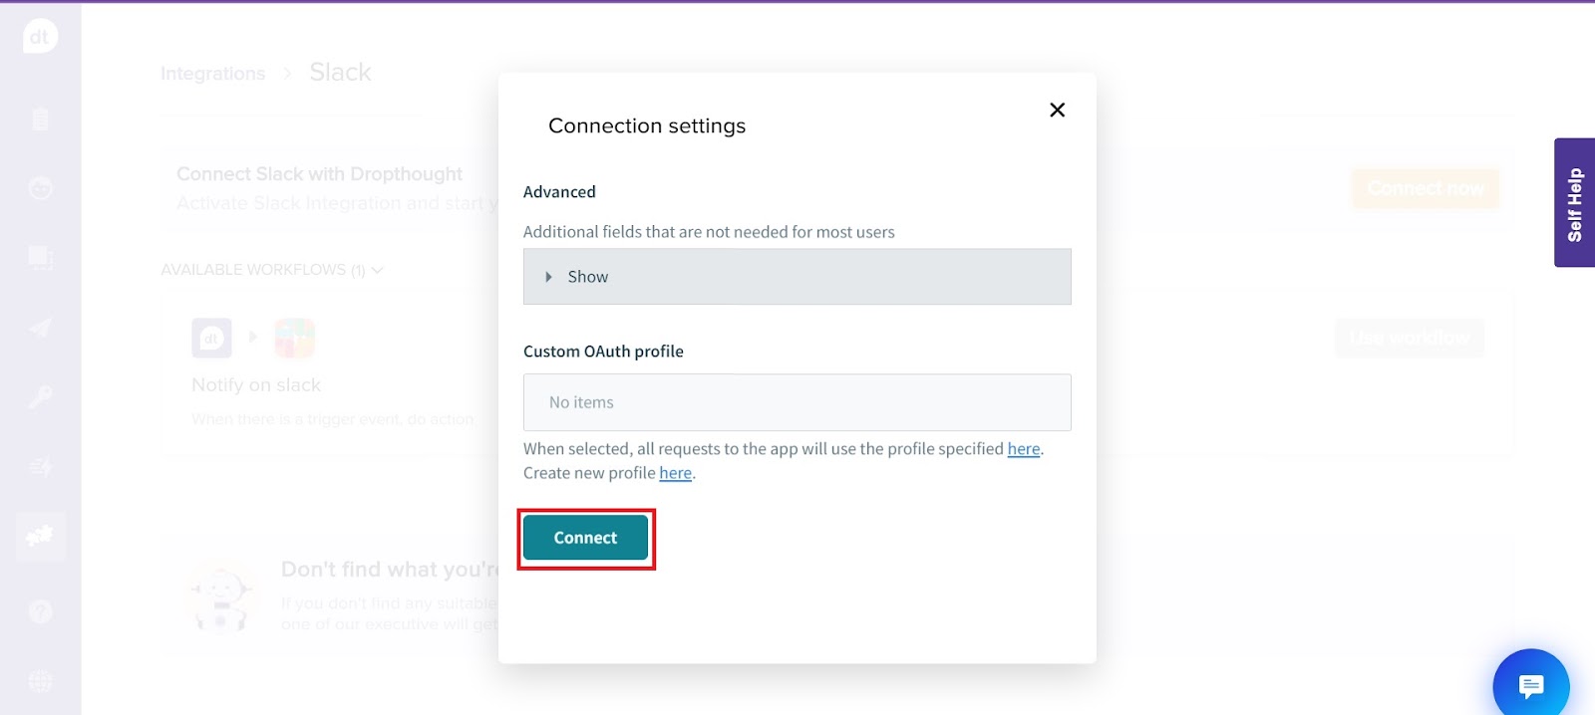1595x715 pixels.
Task: Open the Custom OAuth profile dropdown
Action: pos(797,402)
